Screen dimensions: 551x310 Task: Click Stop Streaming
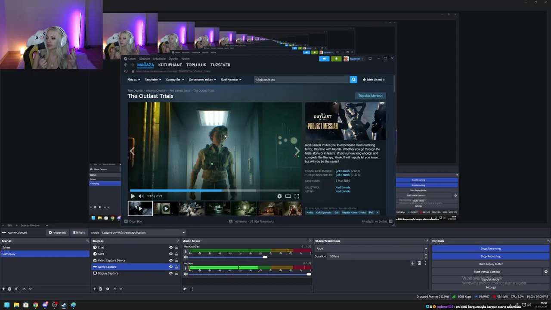(x=491, y=248)
